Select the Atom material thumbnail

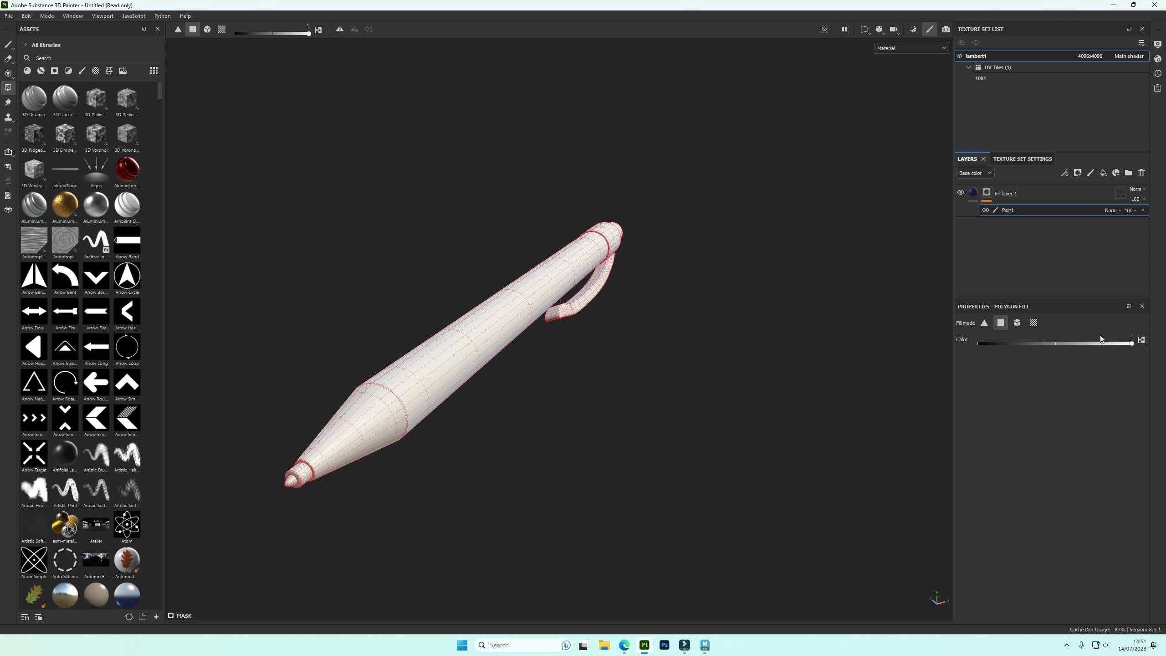click(x=127, y=525)
